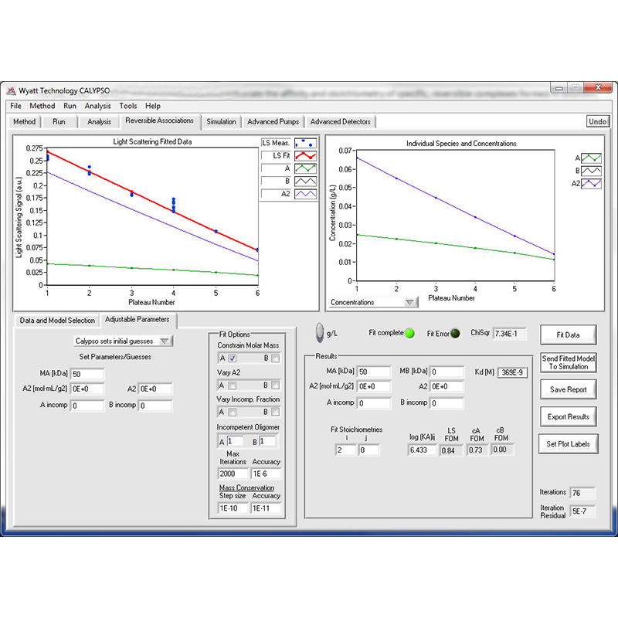Open the Analysis menu
The image size is (618, 618).
[x=98, y=106]
